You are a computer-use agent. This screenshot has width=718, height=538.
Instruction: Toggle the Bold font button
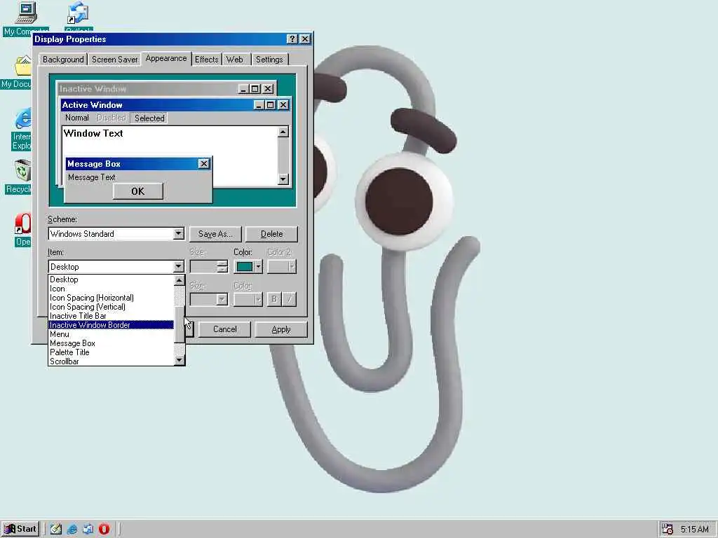(x=274, y=300)
